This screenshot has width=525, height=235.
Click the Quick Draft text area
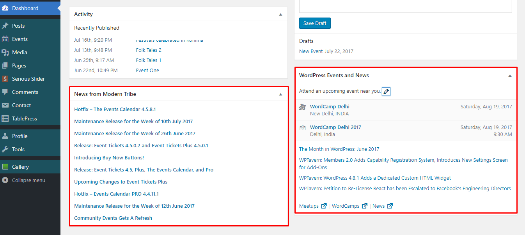click(x=406, y=6)
